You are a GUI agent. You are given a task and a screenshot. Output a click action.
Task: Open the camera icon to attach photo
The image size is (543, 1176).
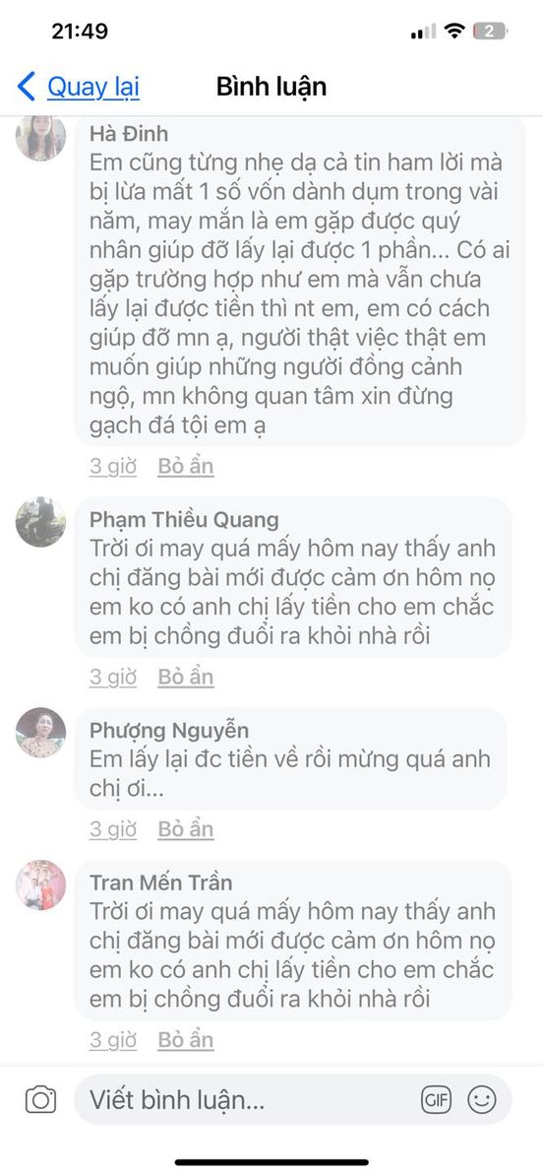tap(40, 1100)
